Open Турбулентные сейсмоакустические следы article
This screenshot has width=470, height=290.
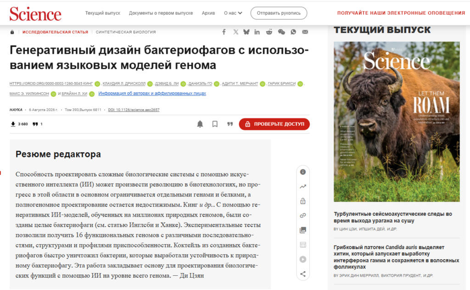click(393, 217)
